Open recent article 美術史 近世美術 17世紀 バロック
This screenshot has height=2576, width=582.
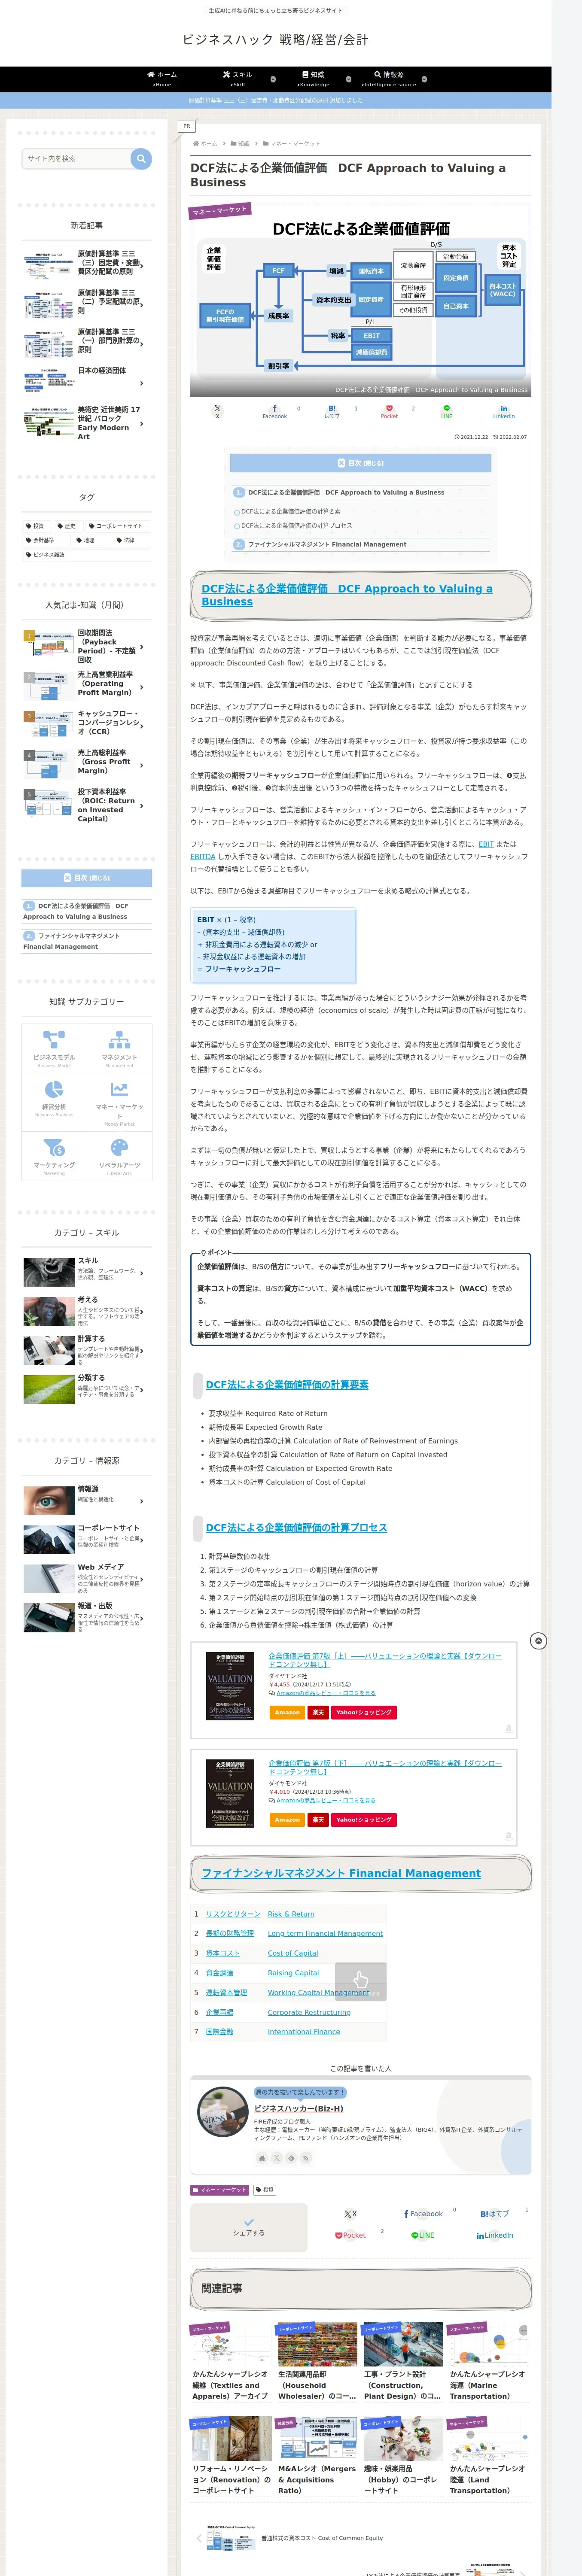(87, 423)
